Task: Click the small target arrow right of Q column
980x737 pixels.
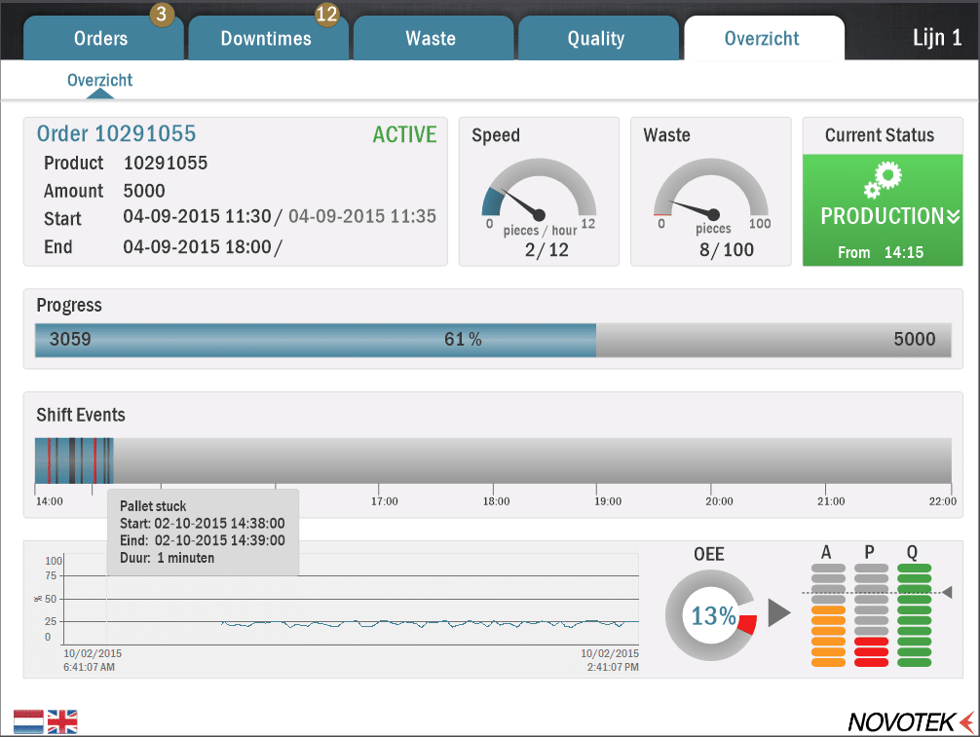Action: pos(947,592)
